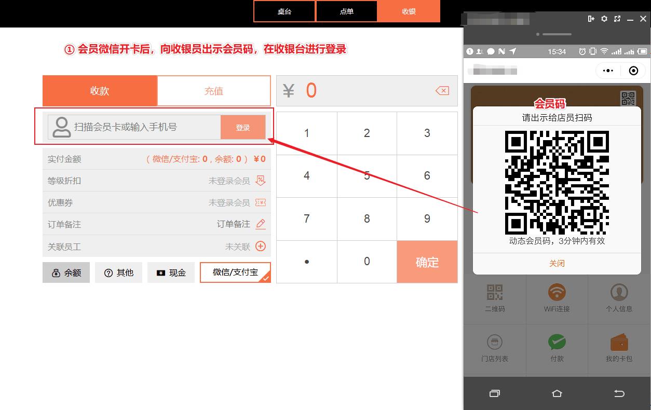The height and width of the screenshot is (410, 651).
Task: Tap Android back button
Action: pyautogui.click(x=619, y=393)
